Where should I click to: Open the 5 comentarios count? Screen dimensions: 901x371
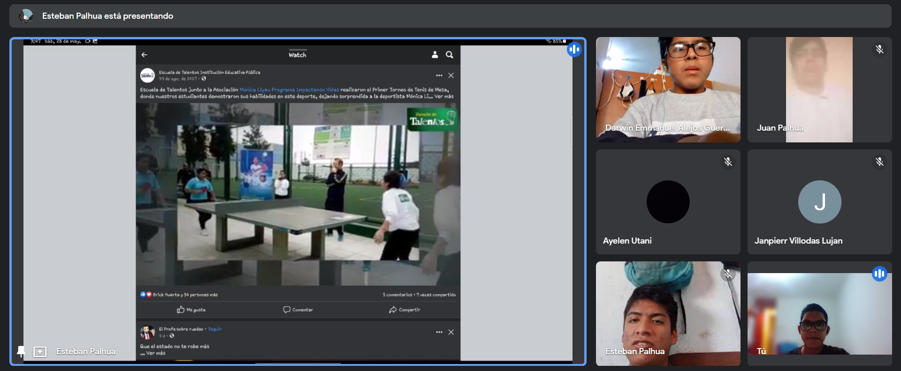click(x=397, y=295)
